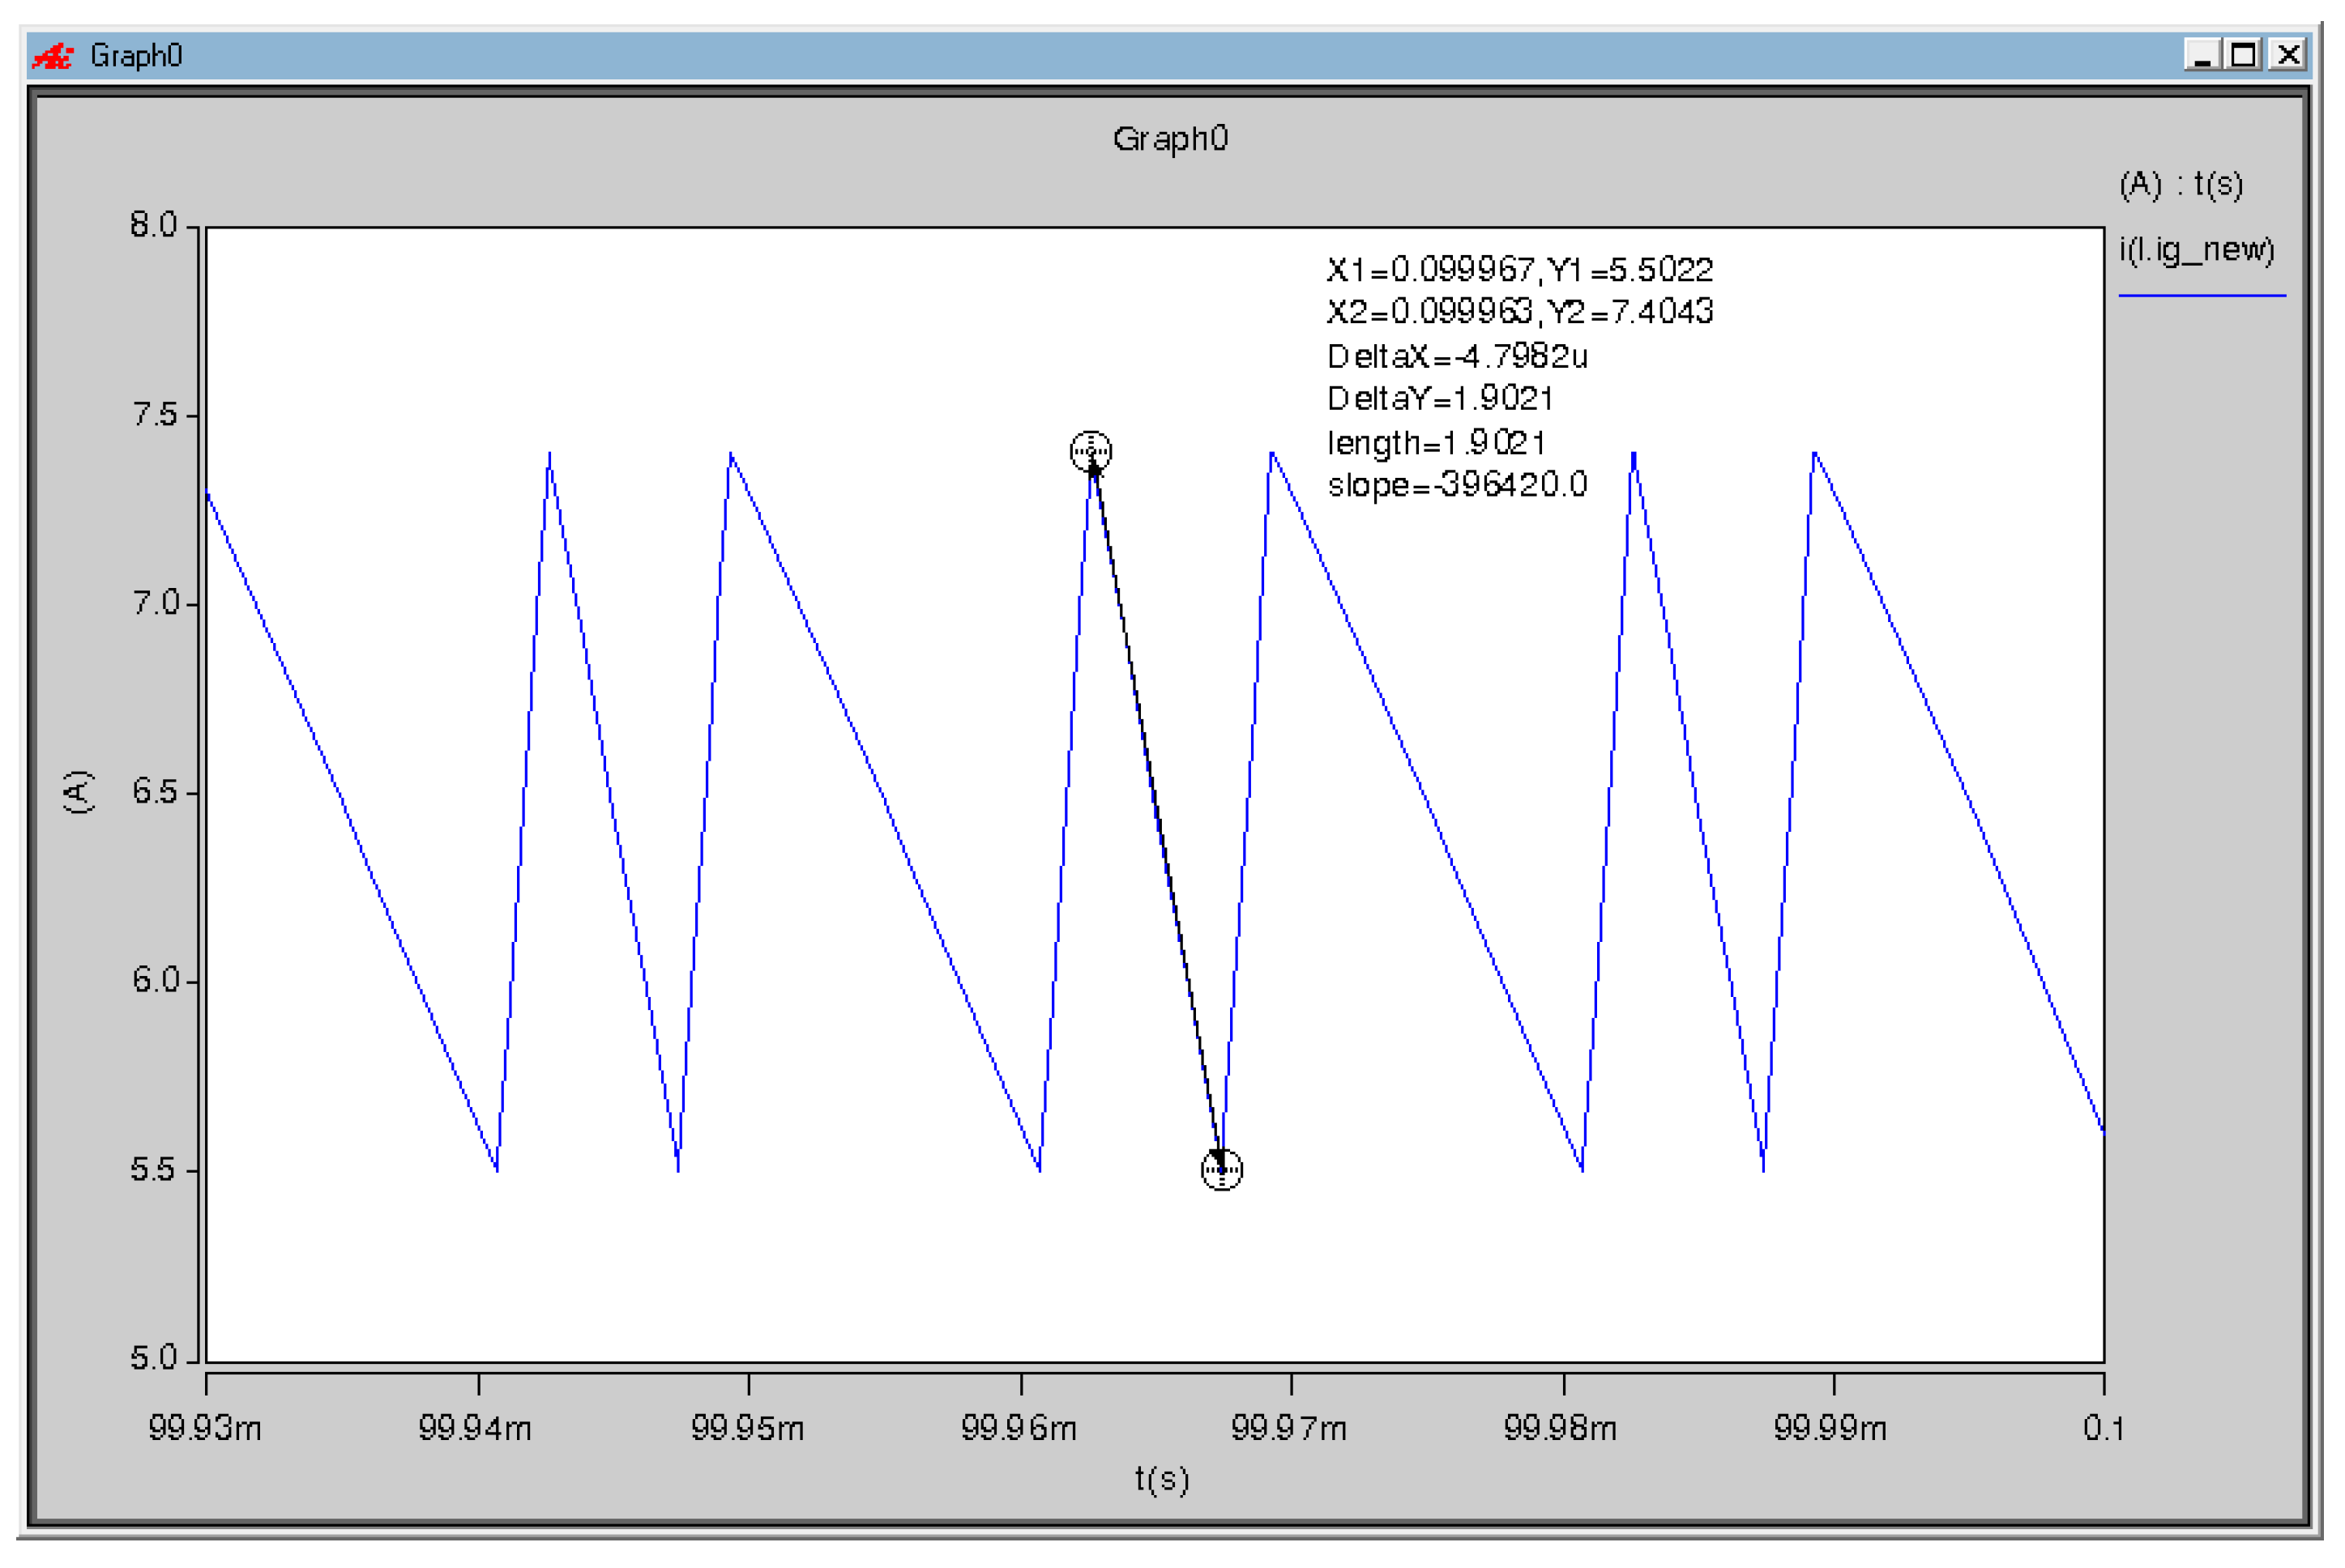Click the DeltaX=-4.7982u measurement text

click(x=1457, y=356)
